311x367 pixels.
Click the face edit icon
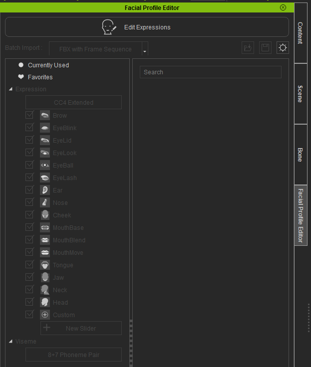109,27
